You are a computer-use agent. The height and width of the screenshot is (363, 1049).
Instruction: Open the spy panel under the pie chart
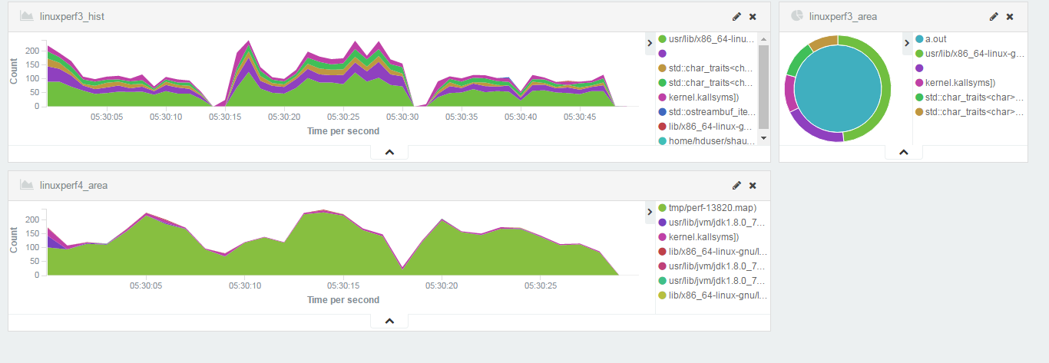[x=903, y=153]
